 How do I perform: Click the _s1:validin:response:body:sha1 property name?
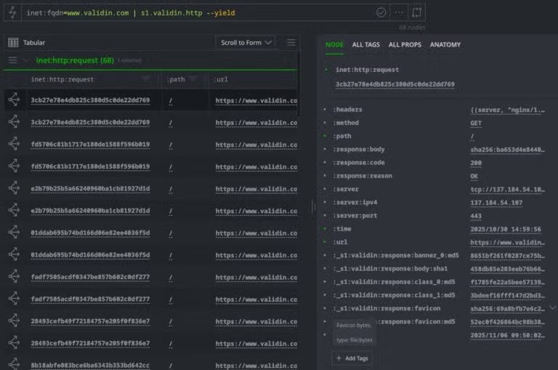pos(390,268)
